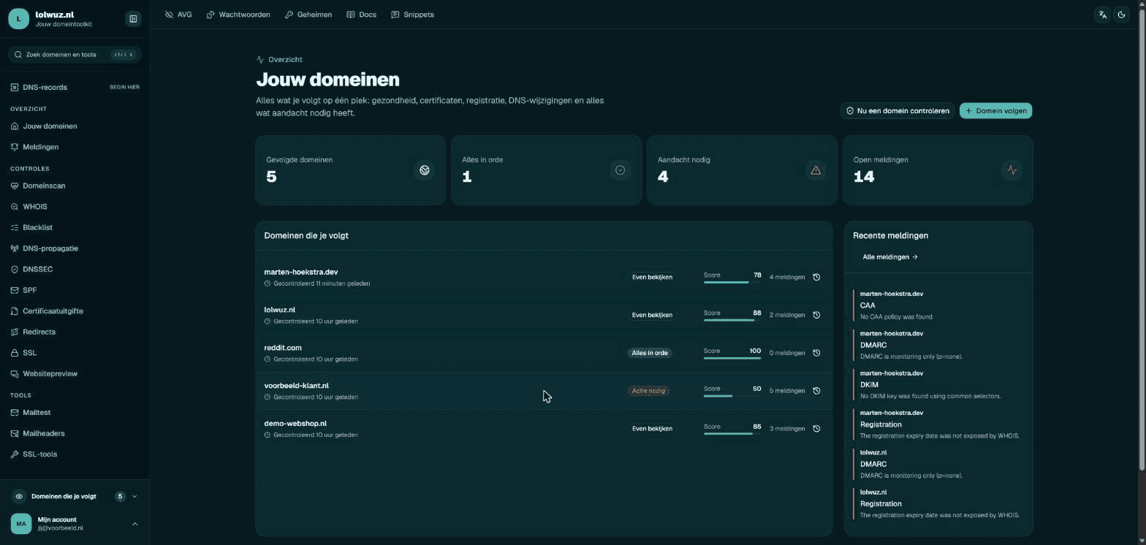The height and width of the screenshot is (545, 1146).
Task: Open Meldingen in the sidebar
Action: (x=75, y=147)
